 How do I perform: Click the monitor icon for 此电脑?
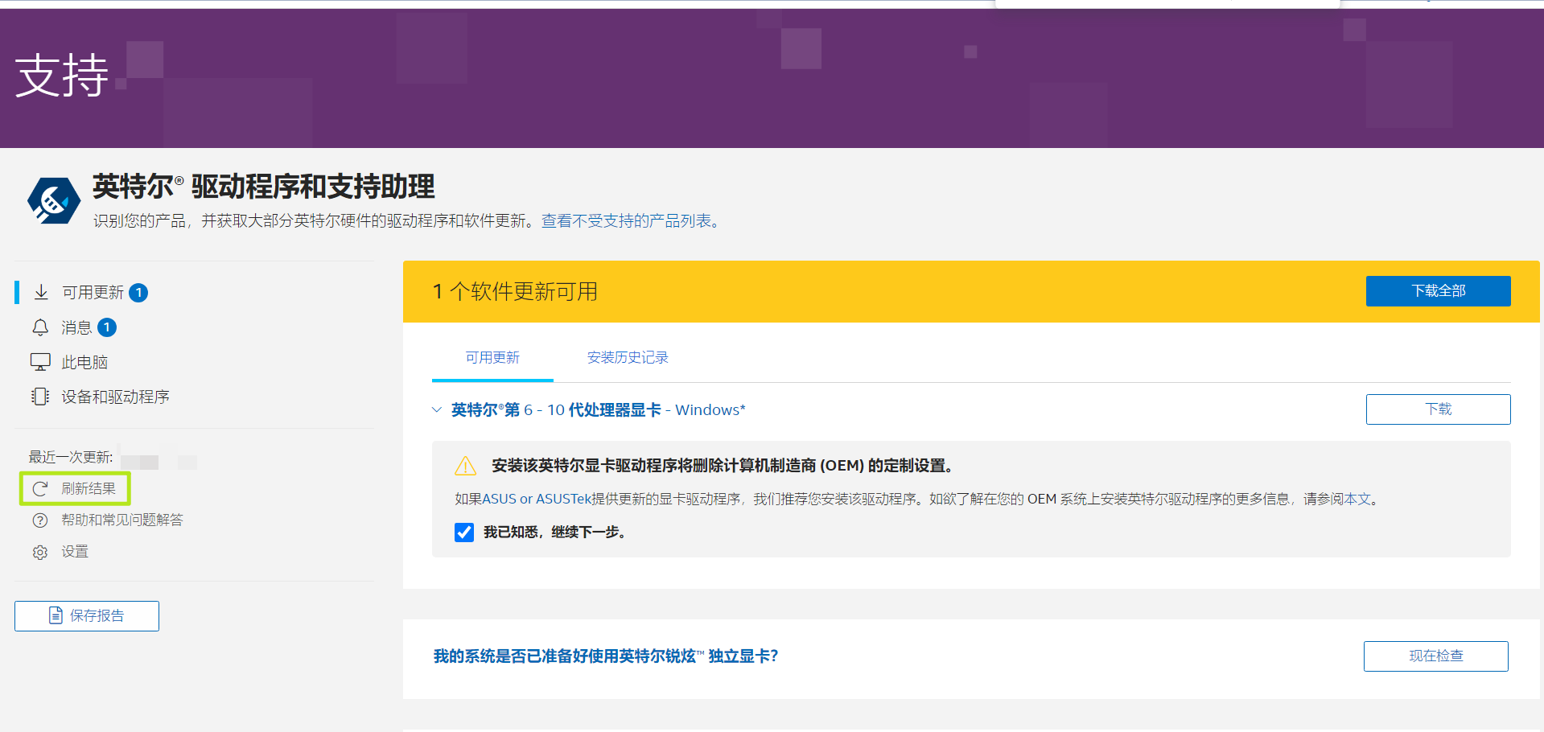click(40, 362)
